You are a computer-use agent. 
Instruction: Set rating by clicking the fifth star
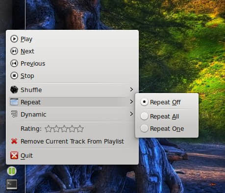80,129
